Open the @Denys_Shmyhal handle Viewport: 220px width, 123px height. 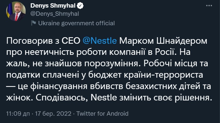(55, 14)
